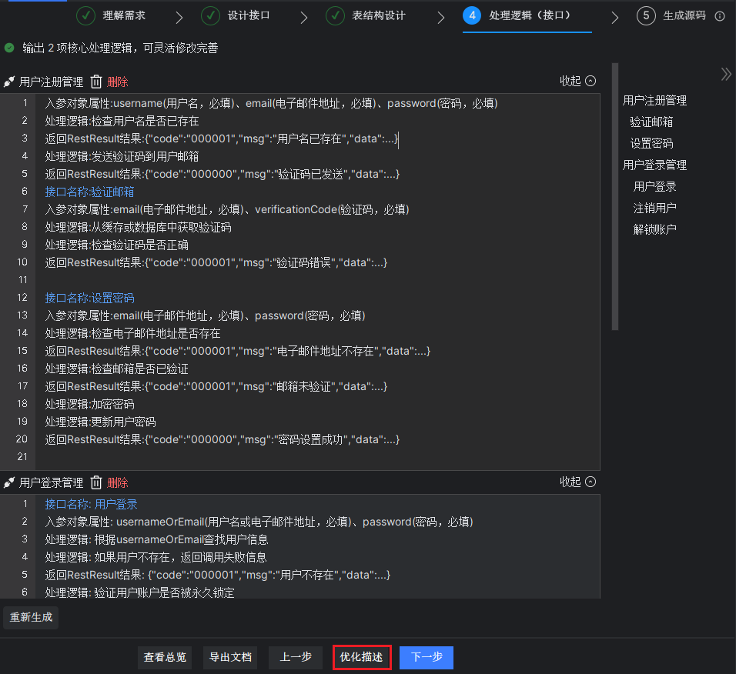This screenshot has height=674, width=736.
Task: Click line 处理逻辑: 根据usernameOrEmail查找用户信息
Action: pyautogui.click(x=156, y=540)
